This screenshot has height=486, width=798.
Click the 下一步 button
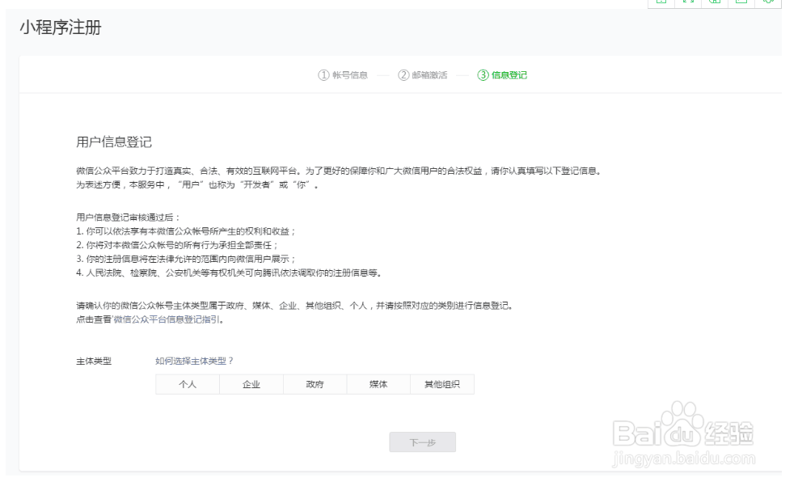click(422, 442)
